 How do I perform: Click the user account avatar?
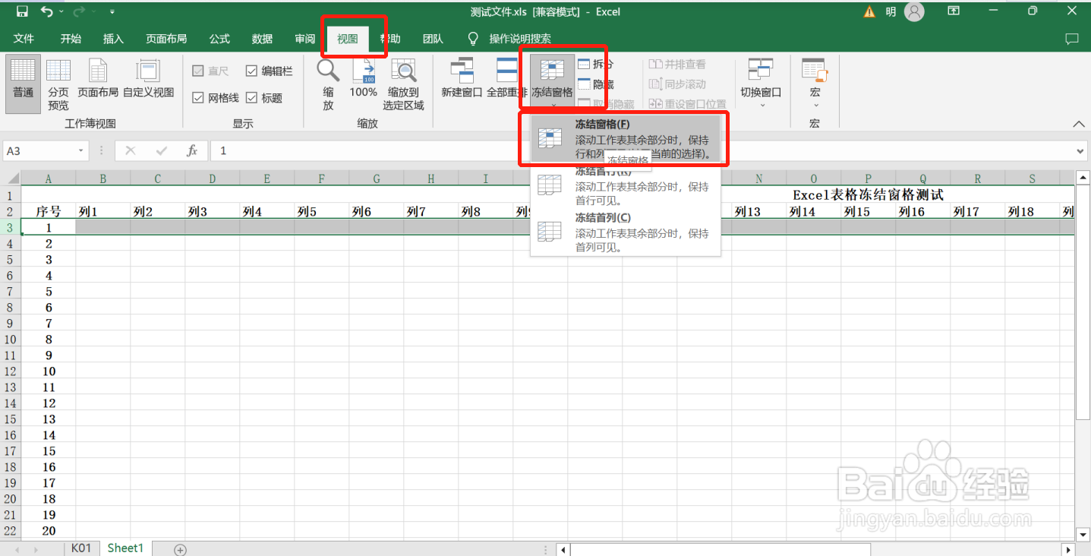[x=915, y=11]
